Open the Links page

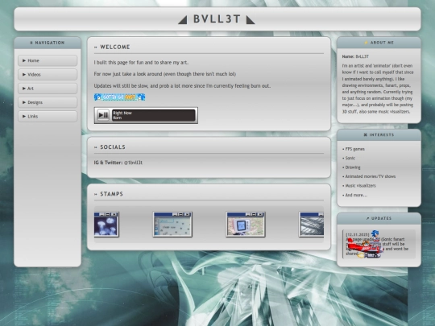click(x=48, y=116)
